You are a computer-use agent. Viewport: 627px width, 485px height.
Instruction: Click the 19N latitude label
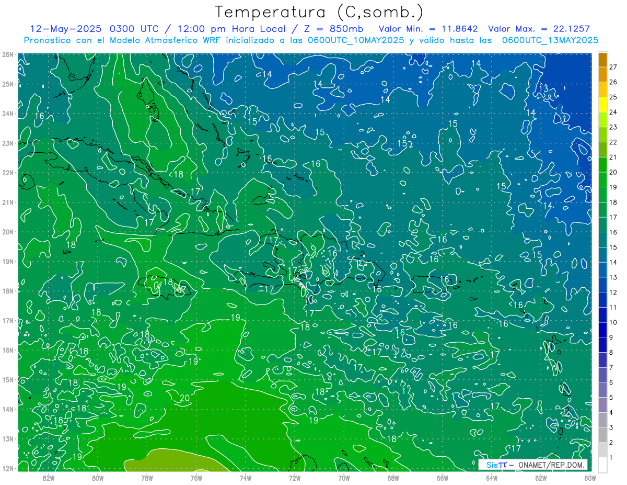tap(7, 261)
